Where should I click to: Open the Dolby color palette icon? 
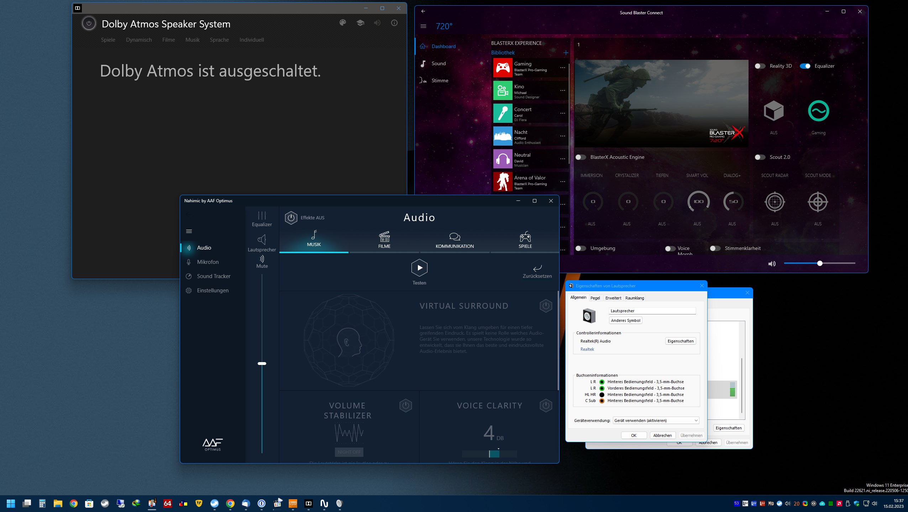point(342,23)
